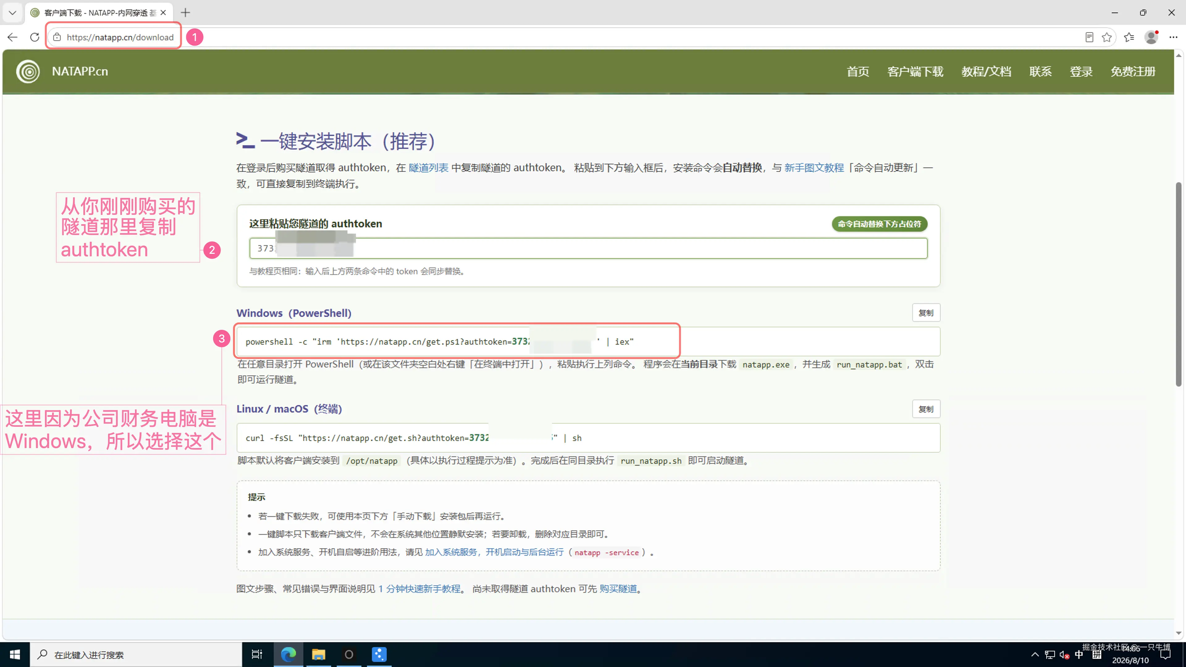Open File Explorer from the taskbar
Screen dimensions: 1186x667
pyautogui.click(x=319, y=654)
